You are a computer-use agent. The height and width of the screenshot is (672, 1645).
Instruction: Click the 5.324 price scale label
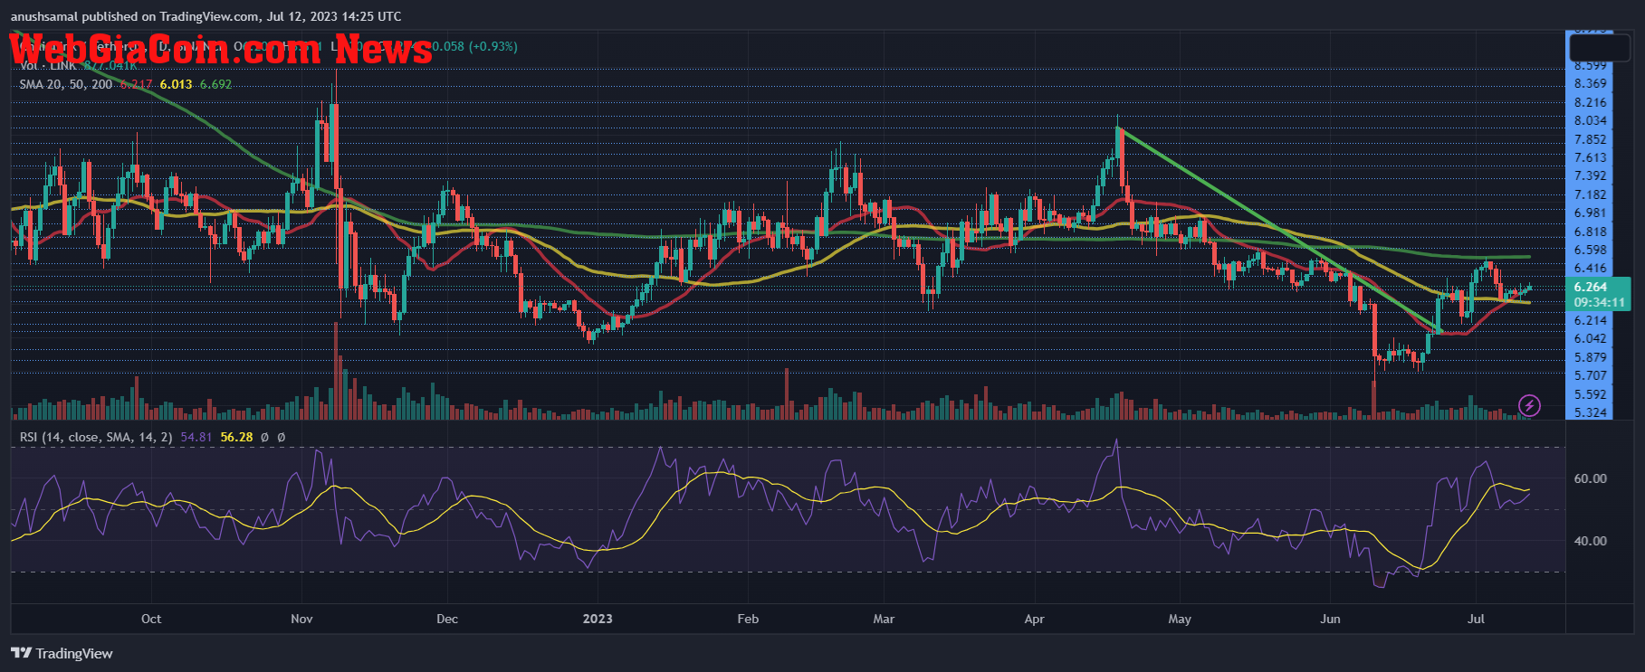point(1591,412)
